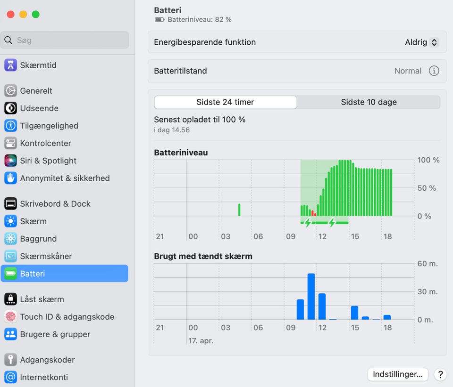Click the Generelt gear icon
The image size is (453, 387).
click(11, 91)
